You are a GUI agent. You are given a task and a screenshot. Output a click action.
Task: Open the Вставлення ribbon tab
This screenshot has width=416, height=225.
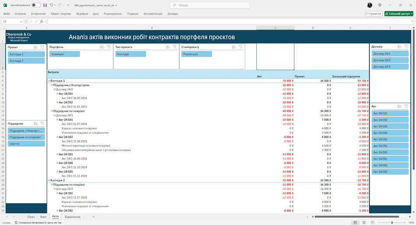tap(39, 14)
